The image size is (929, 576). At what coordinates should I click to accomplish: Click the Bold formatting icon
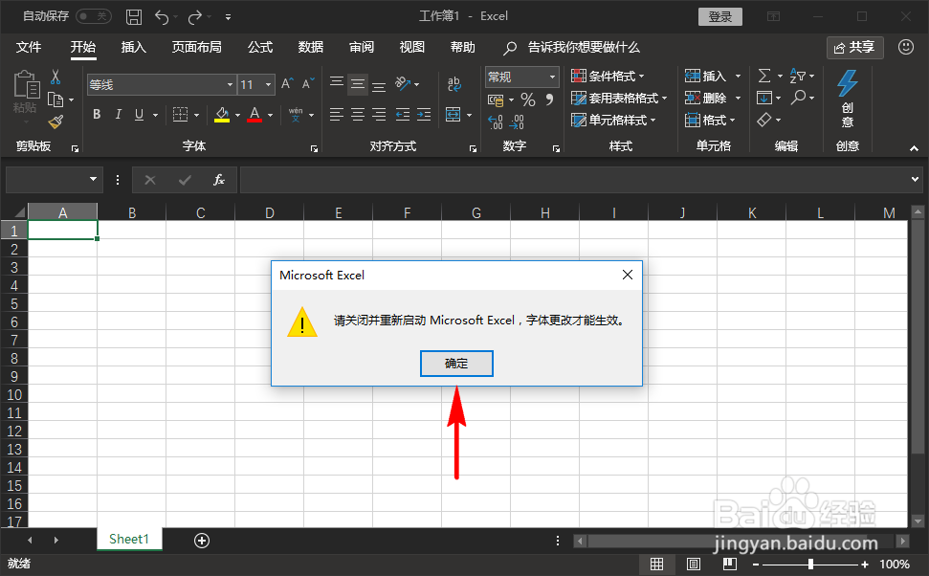click(96, 114)
